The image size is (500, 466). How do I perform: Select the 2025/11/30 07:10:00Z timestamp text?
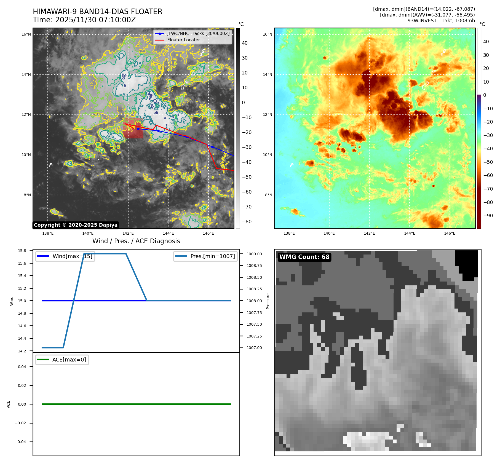(95, 20)
